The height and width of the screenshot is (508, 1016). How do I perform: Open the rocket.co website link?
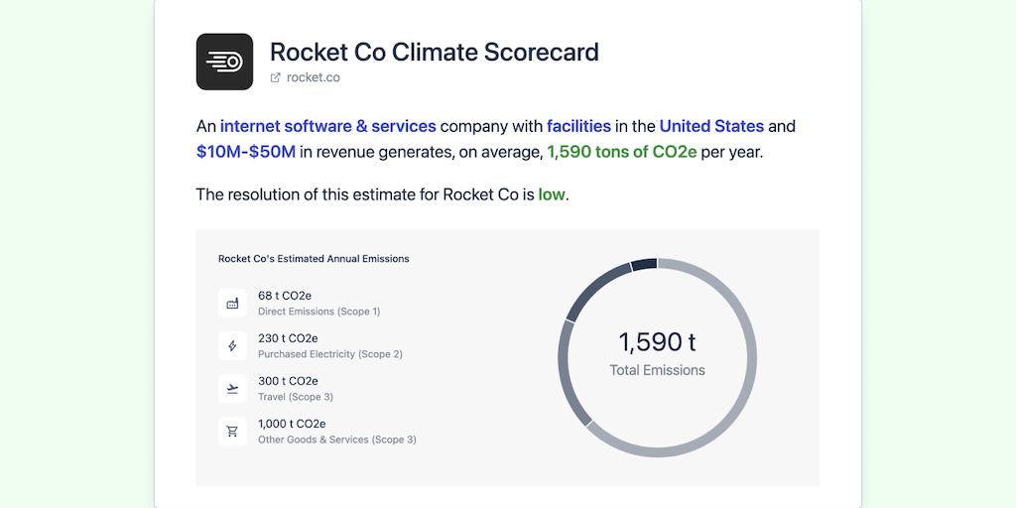coord(313,77)
